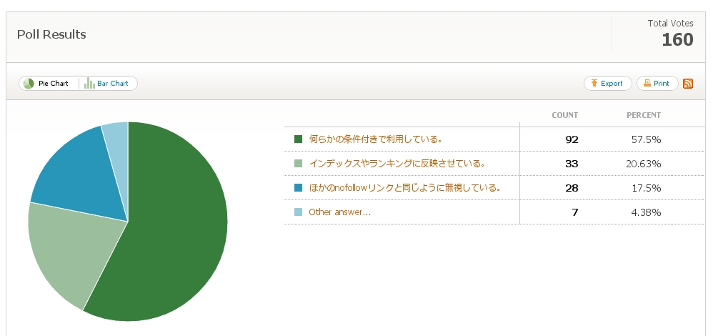713x336 pixels.
Task: Click the Export button
Action: 608,84
